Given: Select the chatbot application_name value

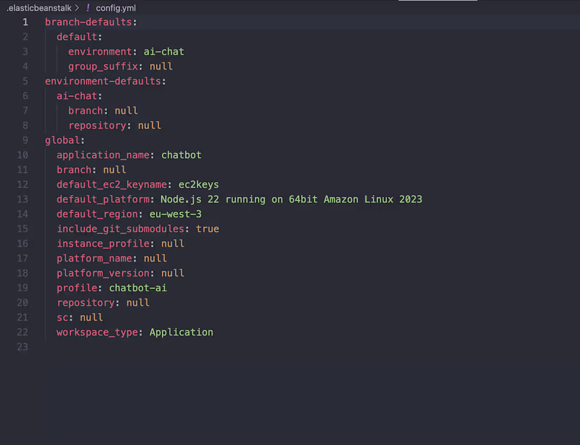Looking at the screenshot, I should [181, 154].
